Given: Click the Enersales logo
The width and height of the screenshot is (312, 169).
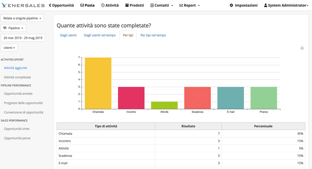Looking at the screenshot, I should [x=23, y=5].
